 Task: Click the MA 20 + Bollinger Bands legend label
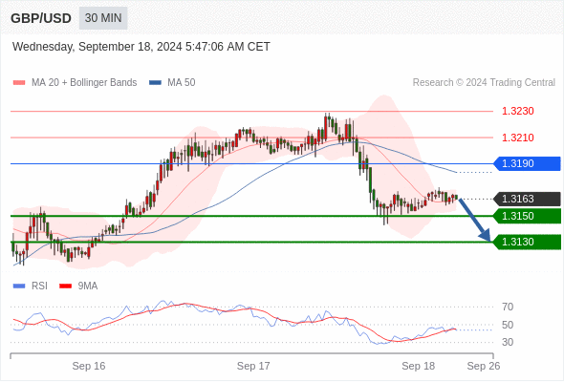coord(84,83)
